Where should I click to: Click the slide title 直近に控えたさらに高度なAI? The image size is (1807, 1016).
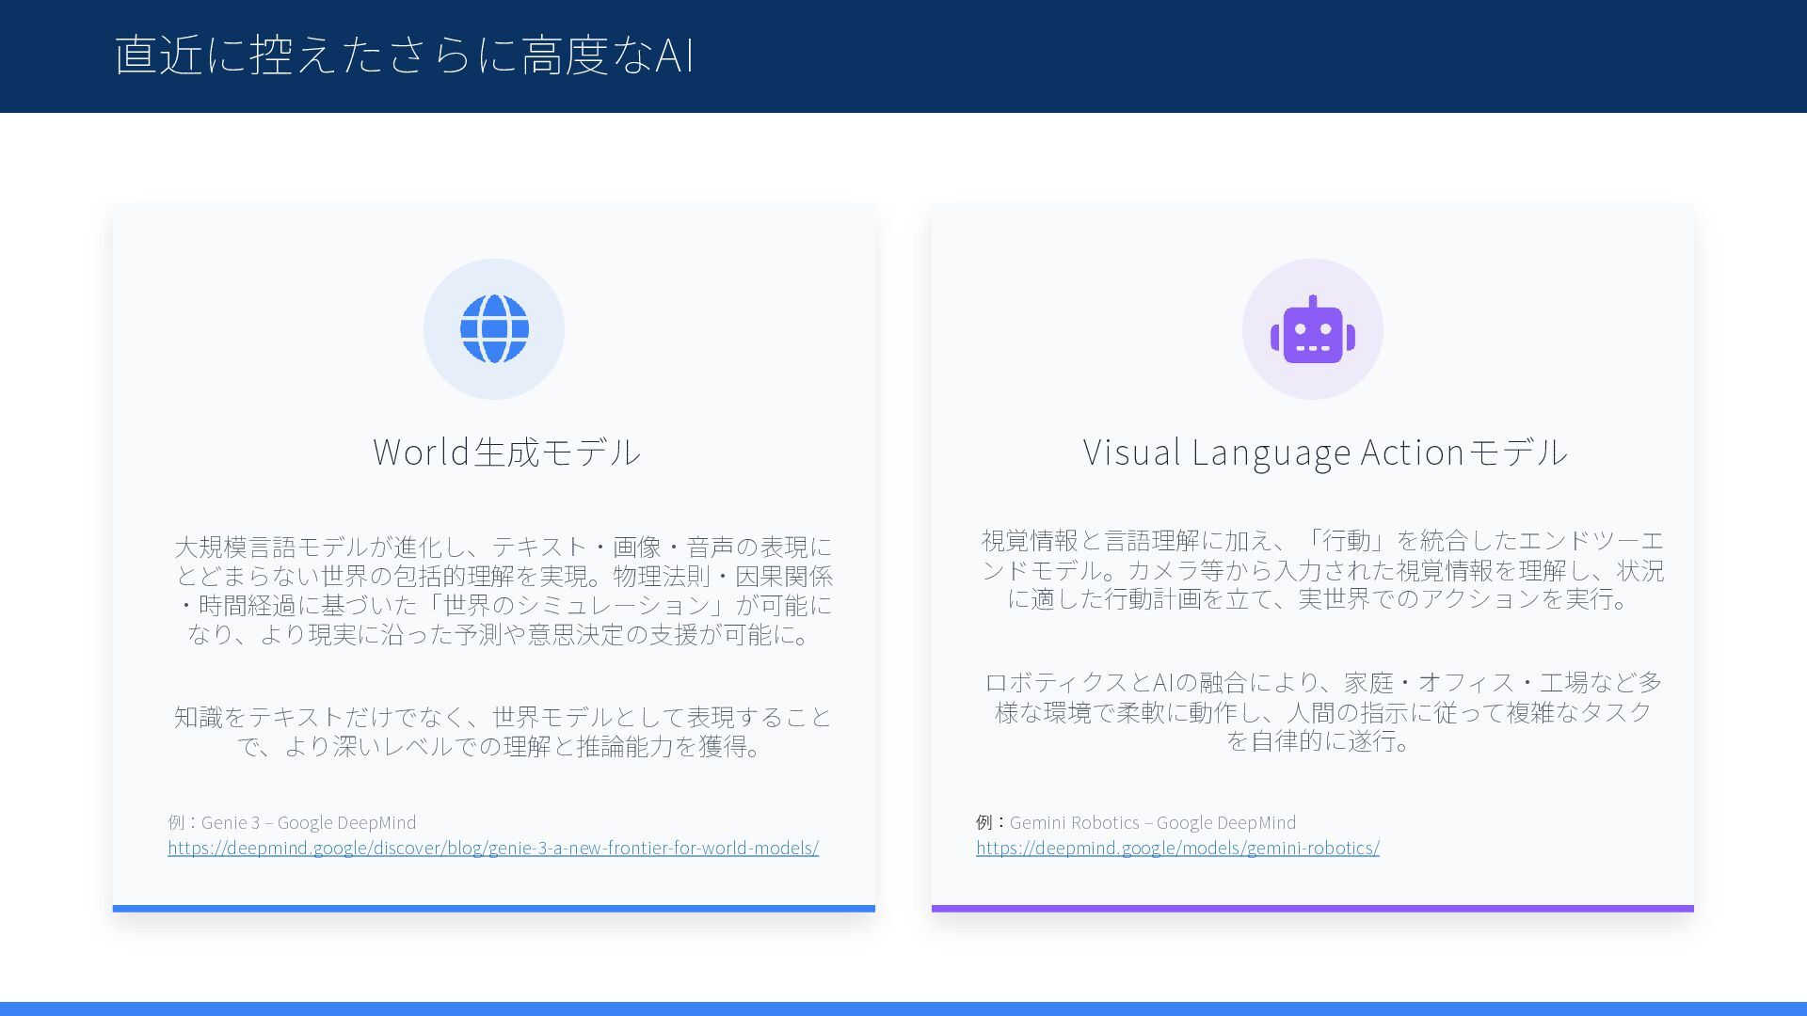coord(405,55)
